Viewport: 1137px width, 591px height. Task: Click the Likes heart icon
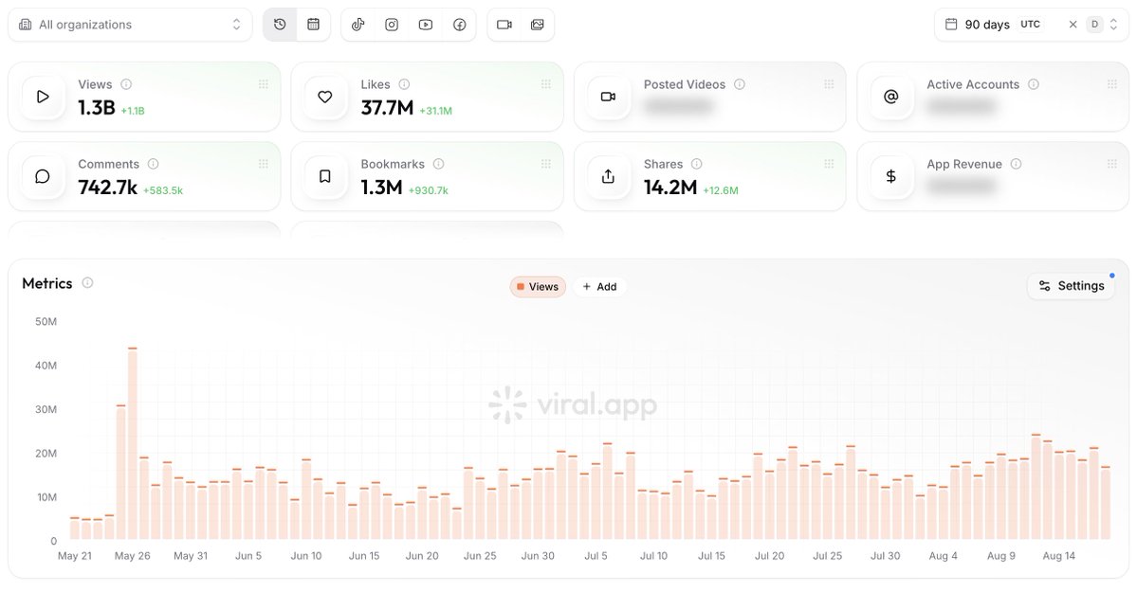click(325, 97)
